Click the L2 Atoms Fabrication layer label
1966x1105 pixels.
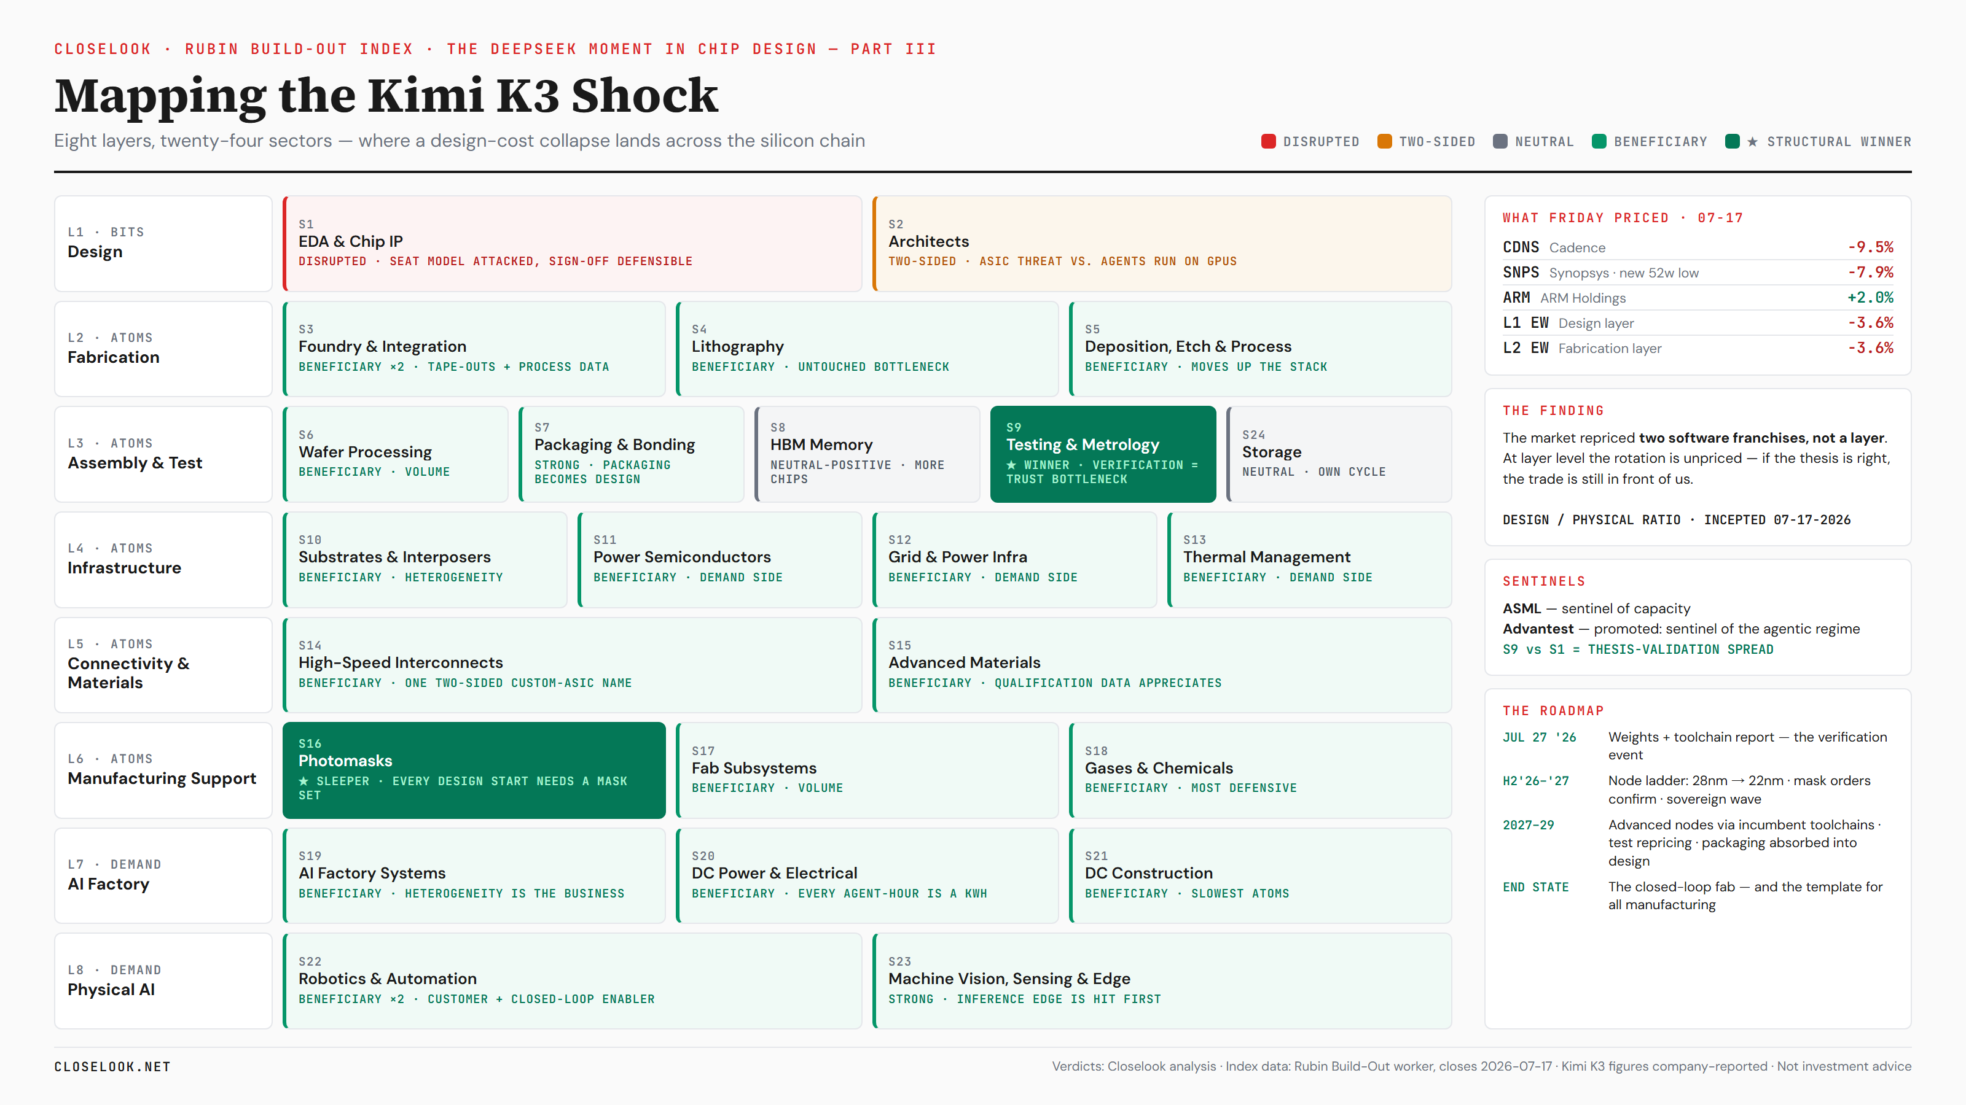pos(163,349)
